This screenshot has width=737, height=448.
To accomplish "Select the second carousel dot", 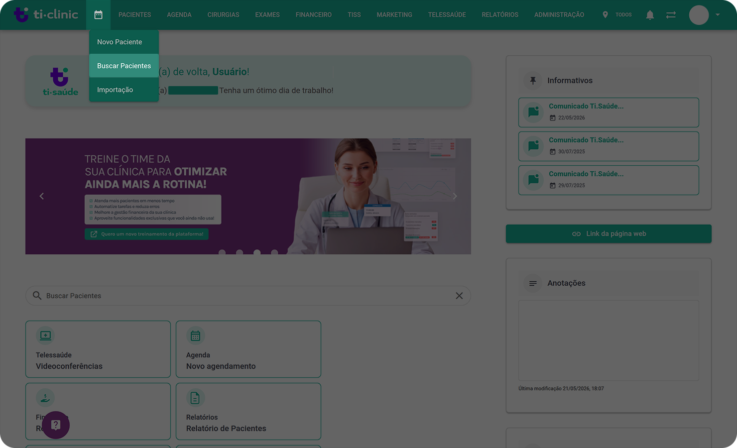I will (240, 252).
